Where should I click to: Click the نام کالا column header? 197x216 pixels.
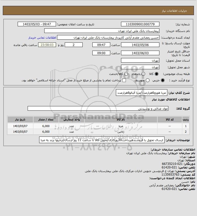[121, 119]
